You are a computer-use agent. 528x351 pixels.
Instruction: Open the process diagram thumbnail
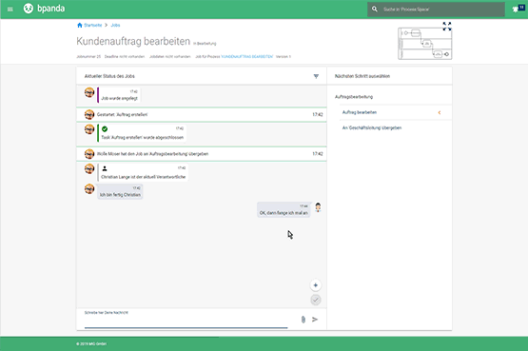(425, 44)
